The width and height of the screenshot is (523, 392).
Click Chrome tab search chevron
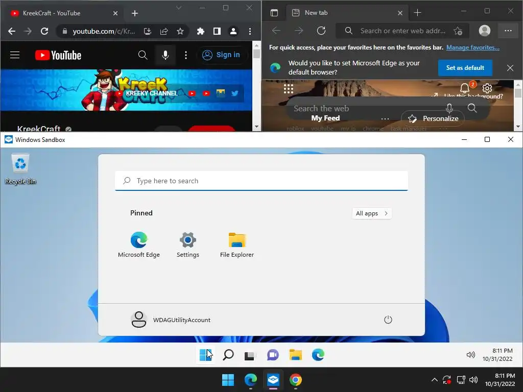[x=179, y=8]
